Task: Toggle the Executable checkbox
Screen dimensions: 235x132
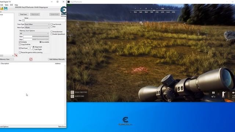Action: pos(40,42)
